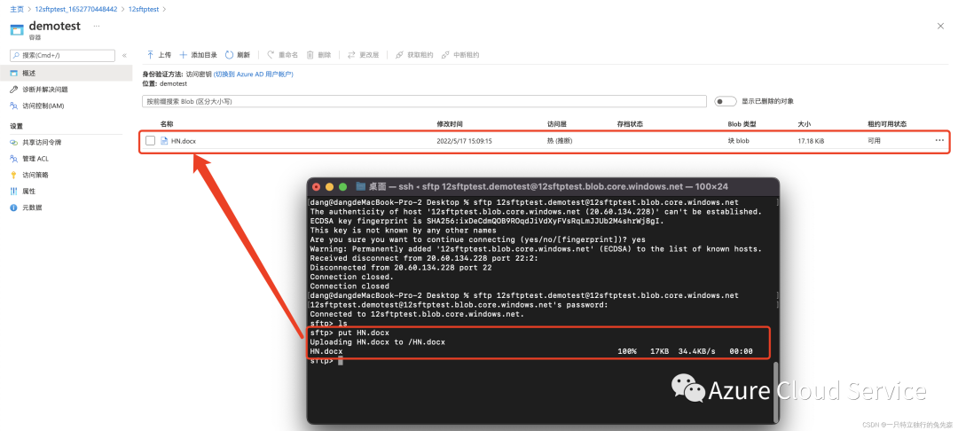Toggle 显示已删除的对象 switch
The height and width of the screenshot is (431, 958).
tap(726, 101)
